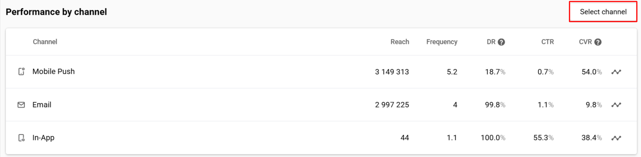Select the Email row label
641x157 pixels.
[x=42, y=105]
